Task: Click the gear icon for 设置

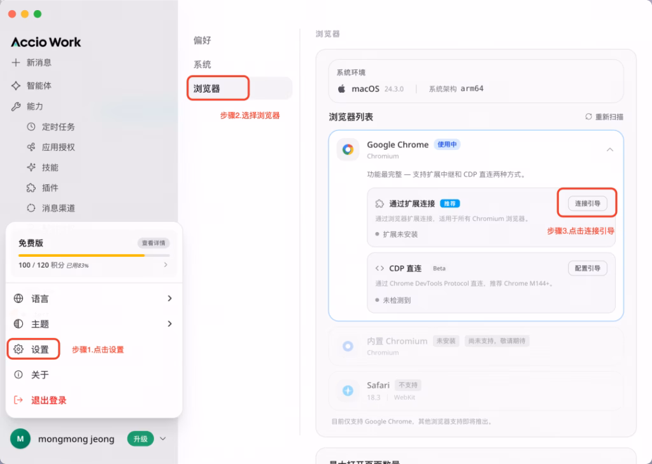Action: tap(18, 349)
